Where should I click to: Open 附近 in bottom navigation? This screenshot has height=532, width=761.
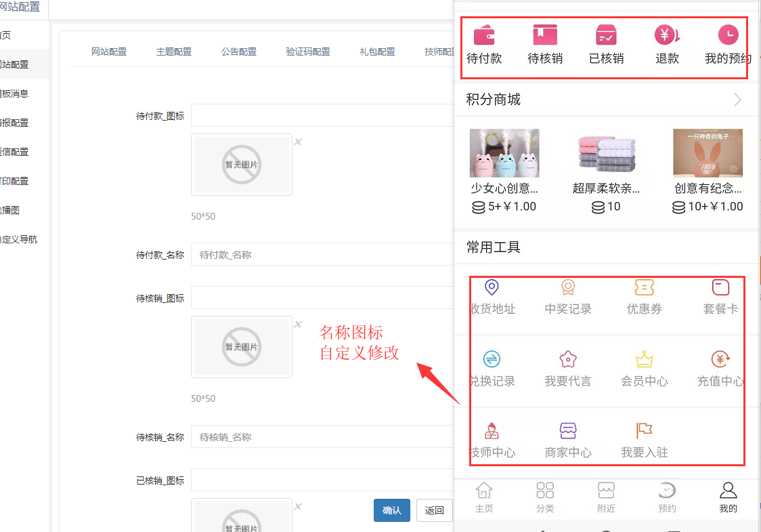tap(606, 497)
